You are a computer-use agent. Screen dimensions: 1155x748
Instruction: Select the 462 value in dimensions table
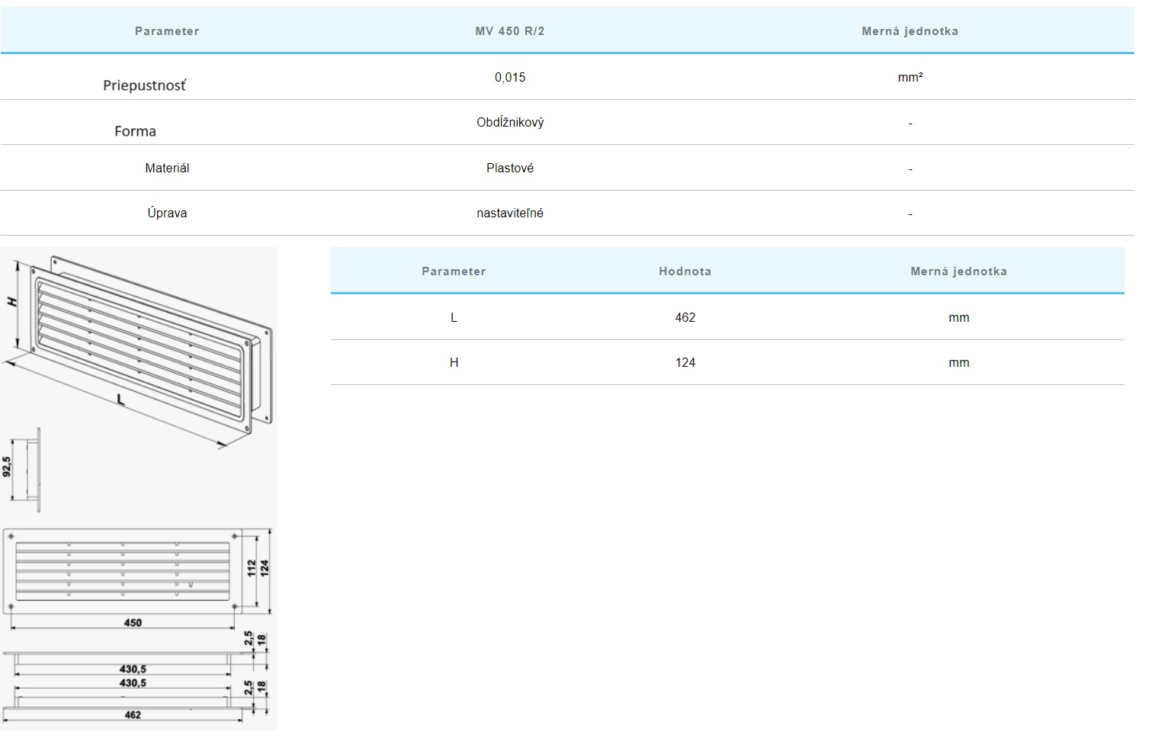point(685,317)
